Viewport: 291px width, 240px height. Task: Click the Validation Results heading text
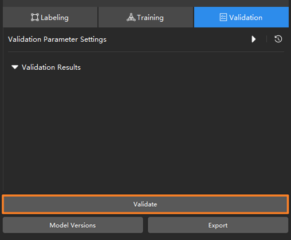51,67
